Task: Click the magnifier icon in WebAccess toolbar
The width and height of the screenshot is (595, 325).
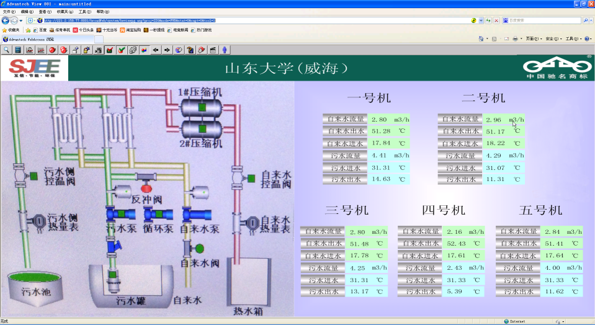Action: [x=7, y=50]
